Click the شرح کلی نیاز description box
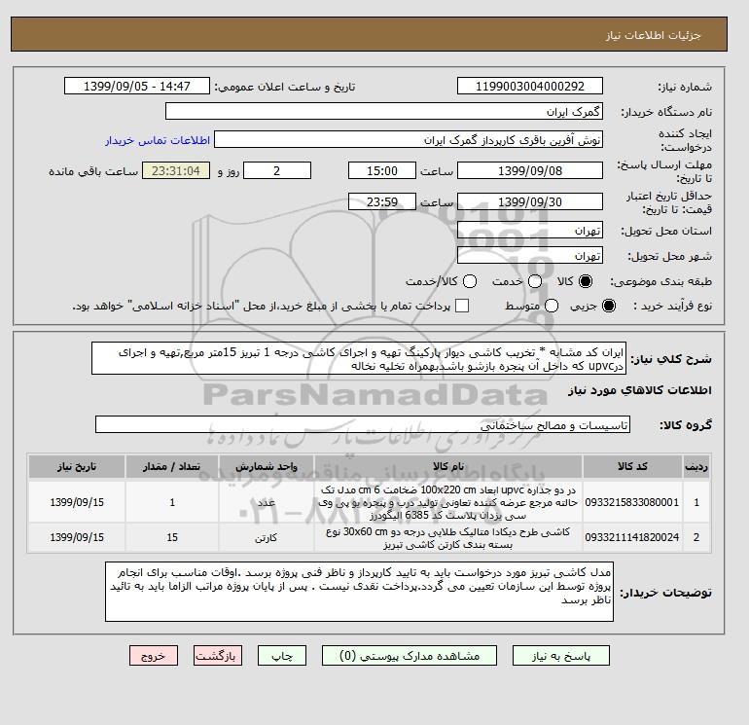This screenshot has width=749, height=725. (x=359, y=358)
